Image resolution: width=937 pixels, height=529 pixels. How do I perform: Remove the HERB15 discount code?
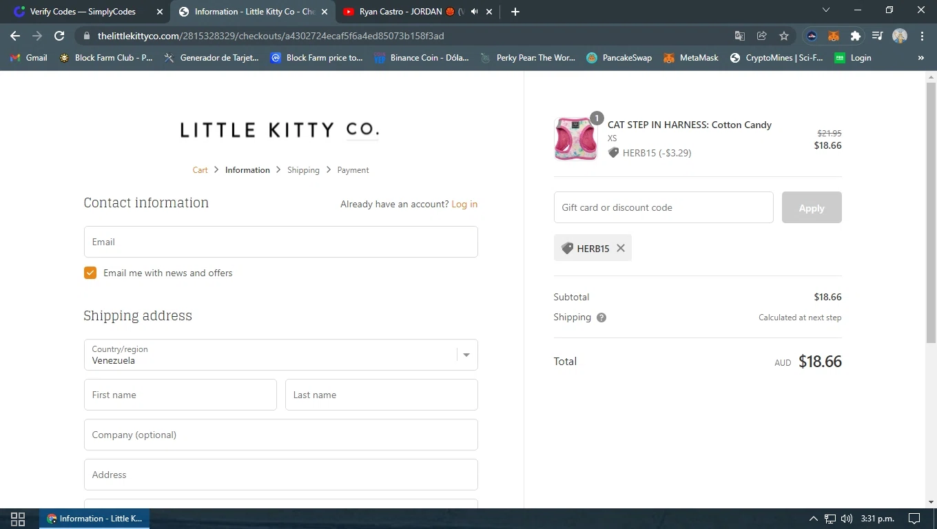[621, 248]
